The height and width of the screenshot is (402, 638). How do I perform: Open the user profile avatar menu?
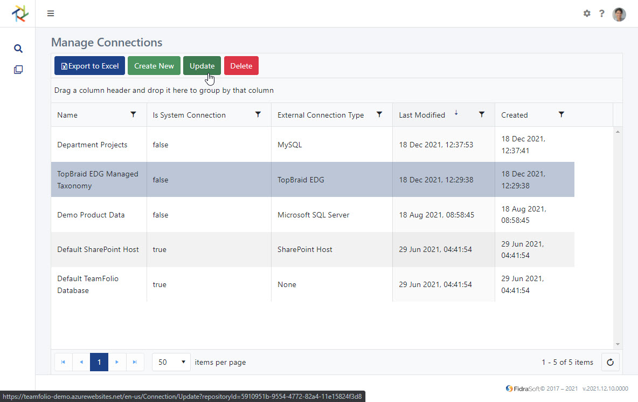619,14
